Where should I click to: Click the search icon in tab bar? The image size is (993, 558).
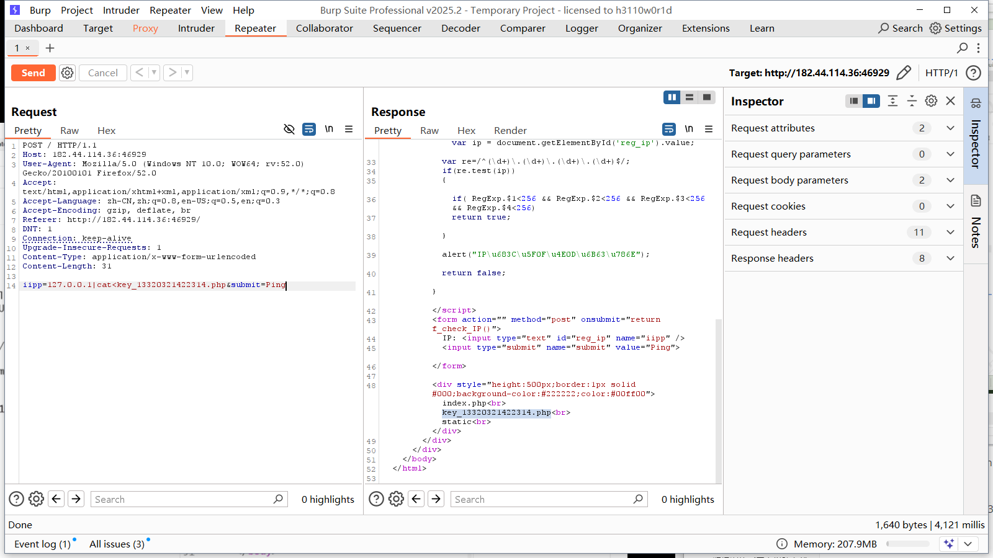963,48
